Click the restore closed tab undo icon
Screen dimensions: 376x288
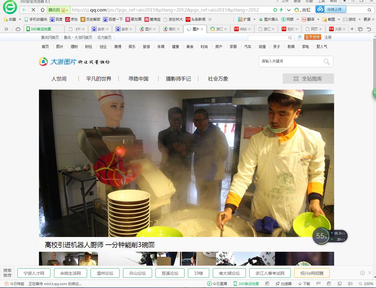(x=369, y=29)
